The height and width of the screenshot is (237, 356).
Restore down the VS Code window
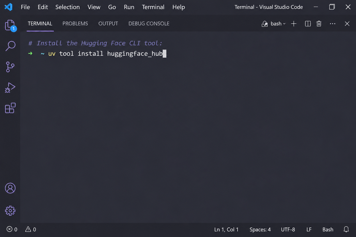(x=332, y=7)
